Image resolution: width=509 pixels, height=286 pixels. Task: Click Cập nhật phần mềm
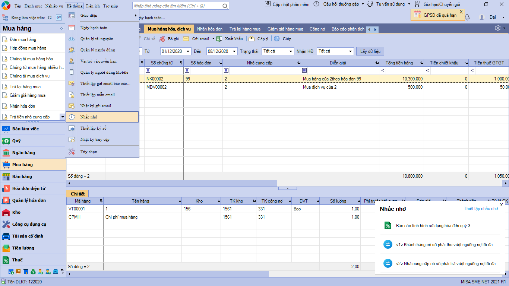click(x=288, y=4)
